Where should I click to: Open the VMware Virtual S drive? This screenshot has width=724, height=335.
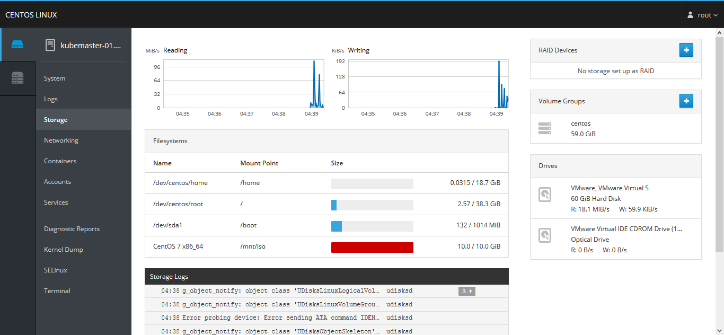[x=615, y=198]
